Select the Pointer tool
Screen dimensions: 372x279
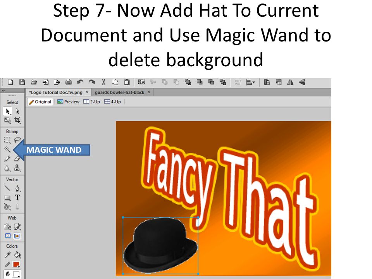[x=8, y=111]
